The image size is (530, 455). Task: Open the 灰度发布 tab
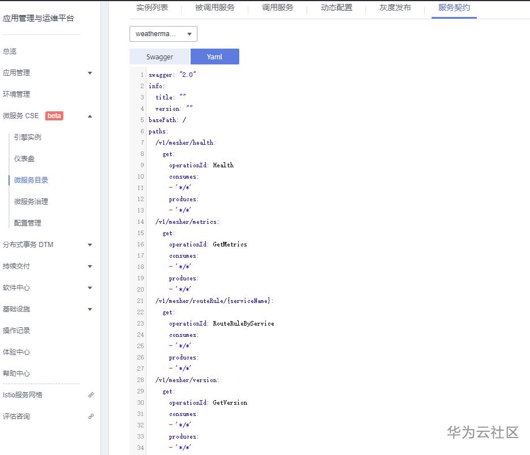395,7
